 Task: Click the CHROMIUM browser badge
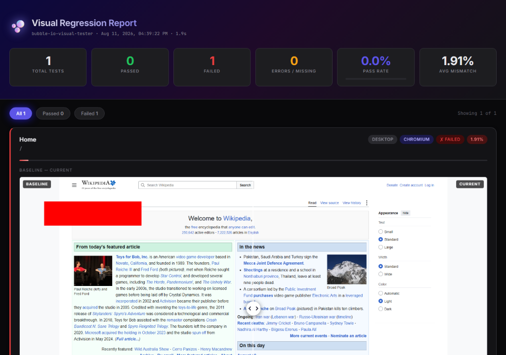coord(416,140)
